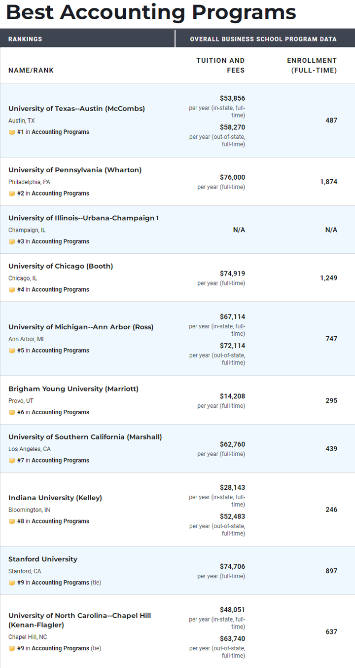355x668 pixels.
Task: Open University of North Carolina--Chapel Hill link
Action: [x=80, y=620]
